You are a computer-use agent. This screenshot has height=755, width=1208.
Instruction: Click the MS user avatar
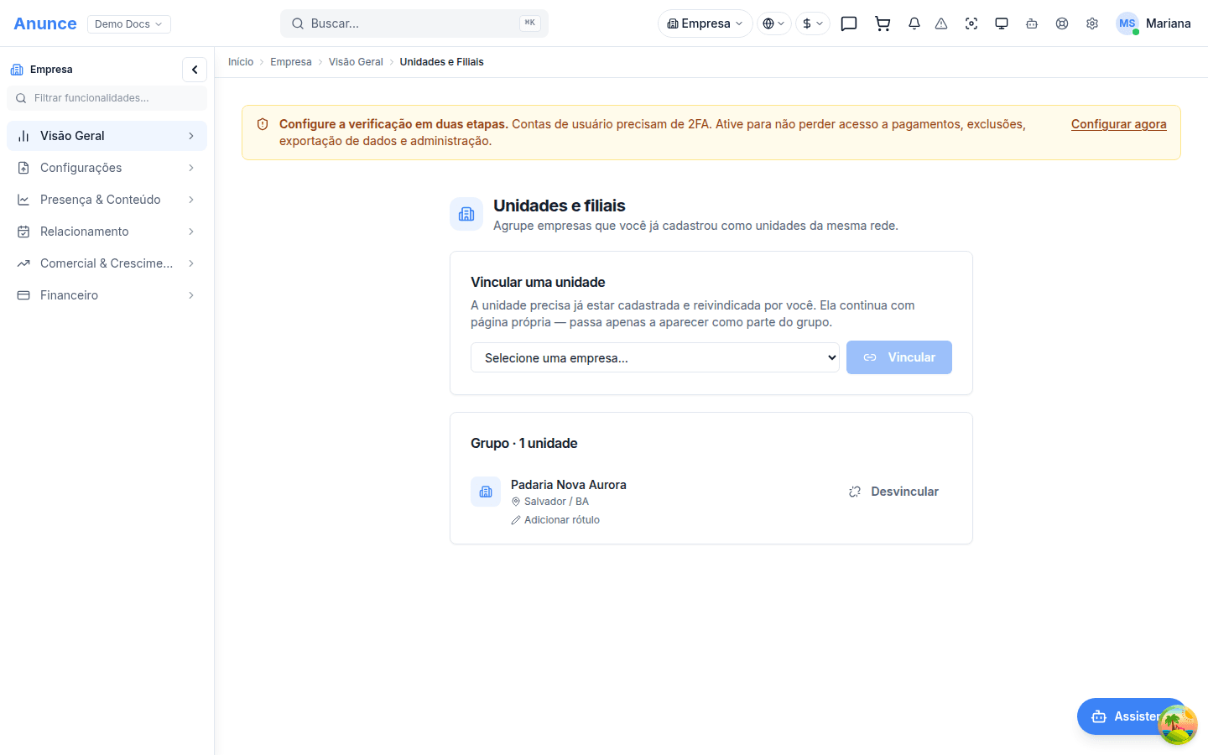(x=1127, y=23)
